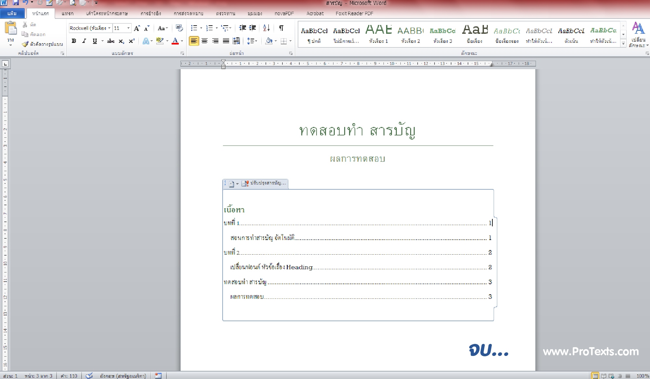Click the Increase Indent icon
This screenshot has height=379, width=650.
253,28
